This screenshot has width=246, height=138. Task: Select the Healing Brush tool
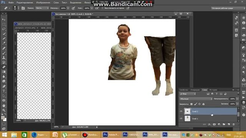(4, 48)
